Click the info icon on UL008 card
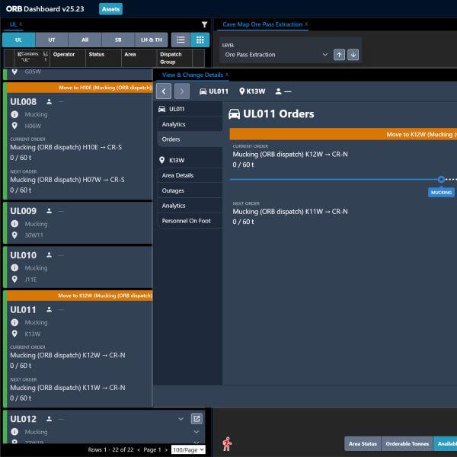Viewport: 457px width, 457px height. pos(14,114)
